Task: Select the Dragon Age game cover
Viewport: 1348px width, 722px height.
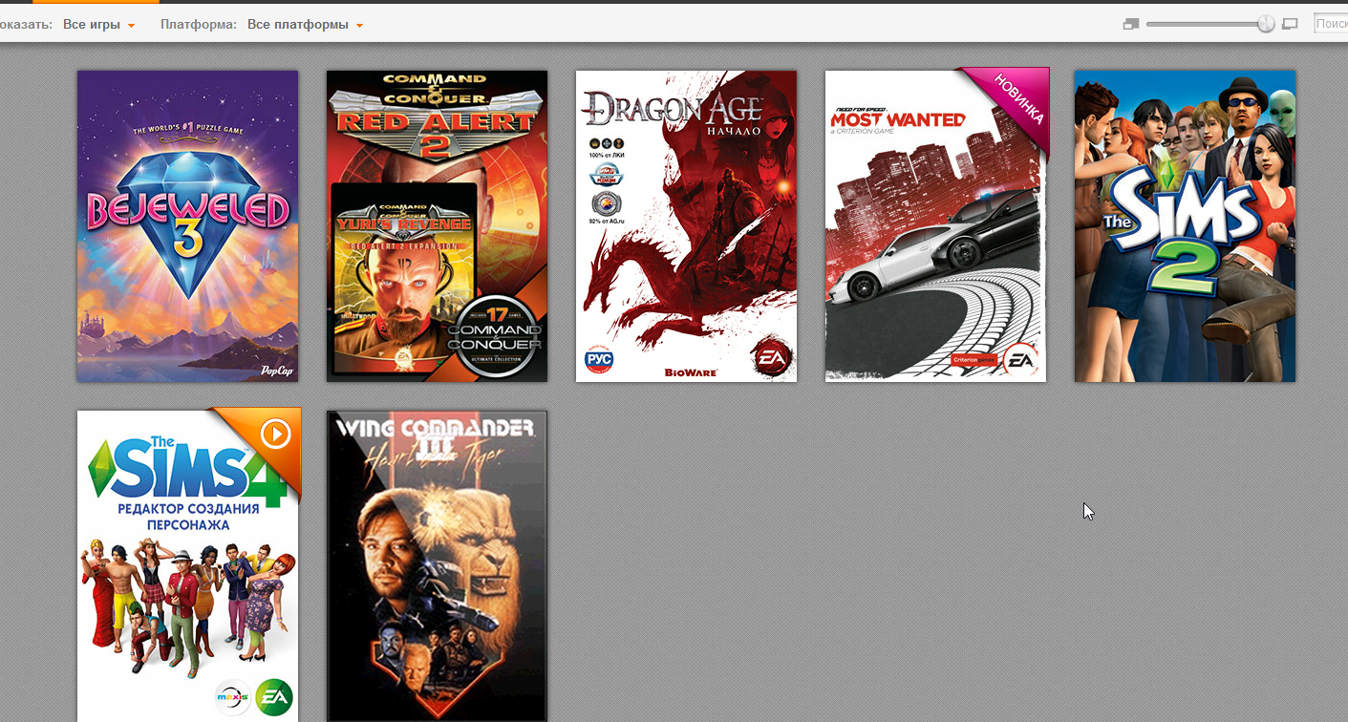Action: click(686, 226)
